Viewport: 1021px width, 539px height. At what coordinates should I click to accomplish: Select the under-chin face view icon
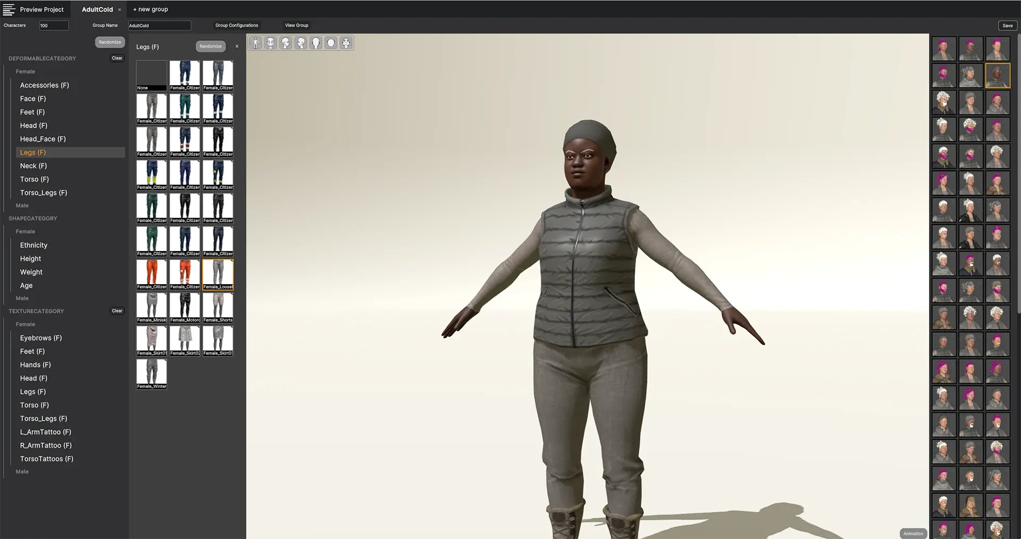click(346, 43)
